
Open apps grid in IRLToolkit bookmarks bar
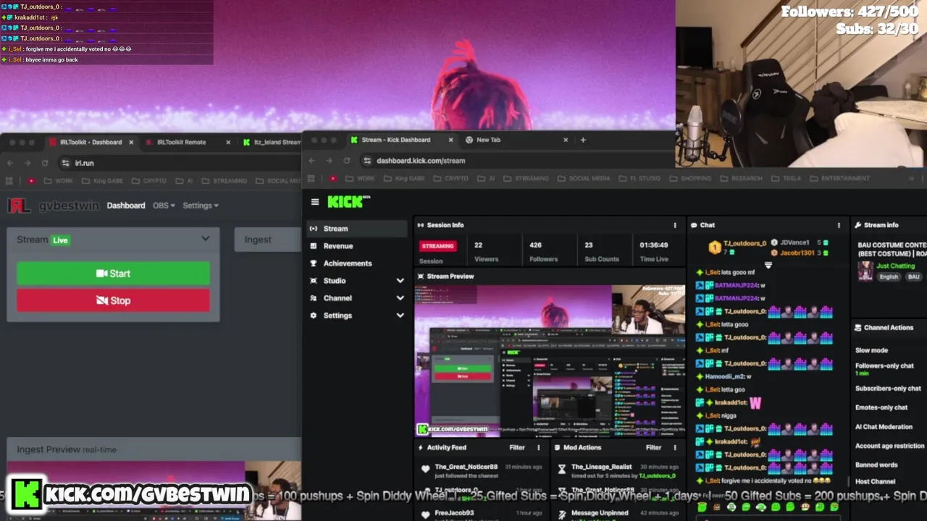9,180
